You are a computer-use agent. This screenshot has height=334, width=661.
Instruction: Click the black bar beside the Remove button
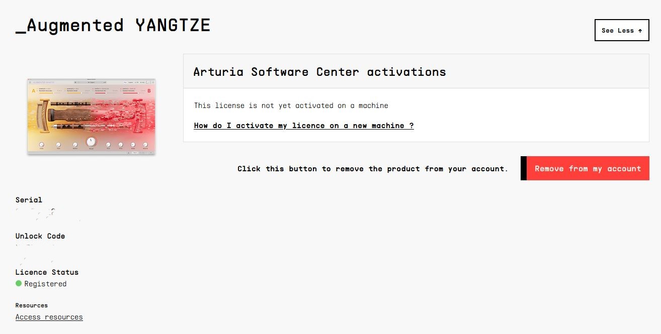coord(524,168)
